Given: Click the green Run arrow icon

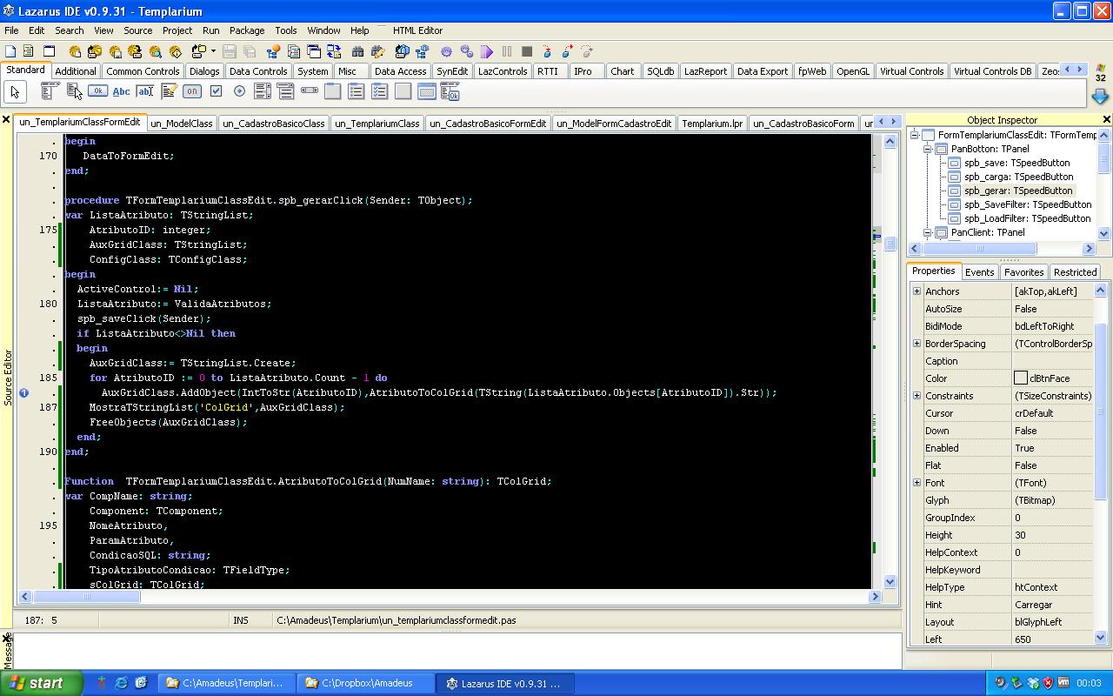Looking at the screenshot, I should [487, 51].
